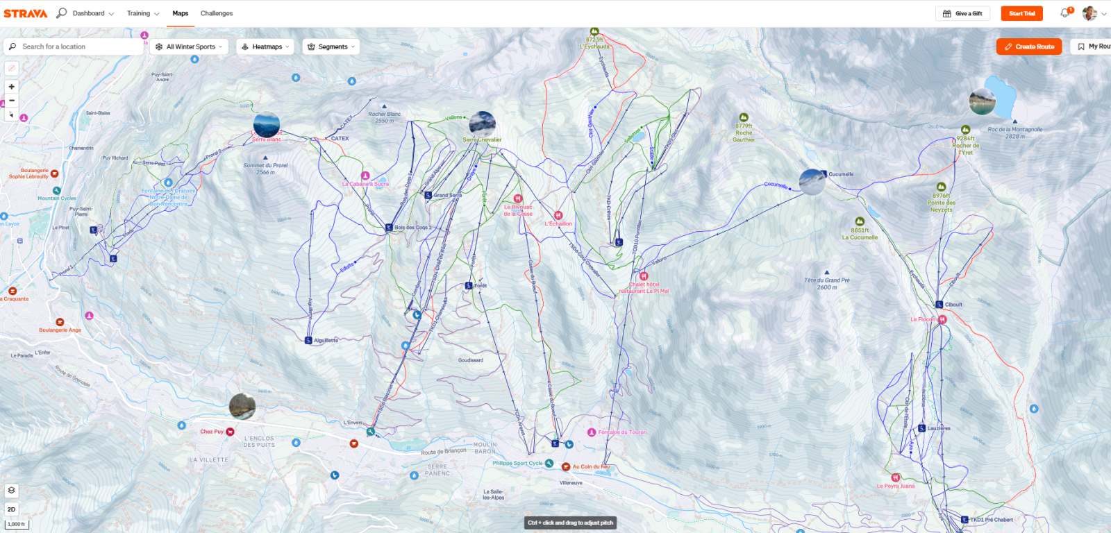Select Boulangerie Sophie Lebreuilly marker
The width and height of the screenshot is (1111, 533).
pyautogui.click(x=55, y=174)
